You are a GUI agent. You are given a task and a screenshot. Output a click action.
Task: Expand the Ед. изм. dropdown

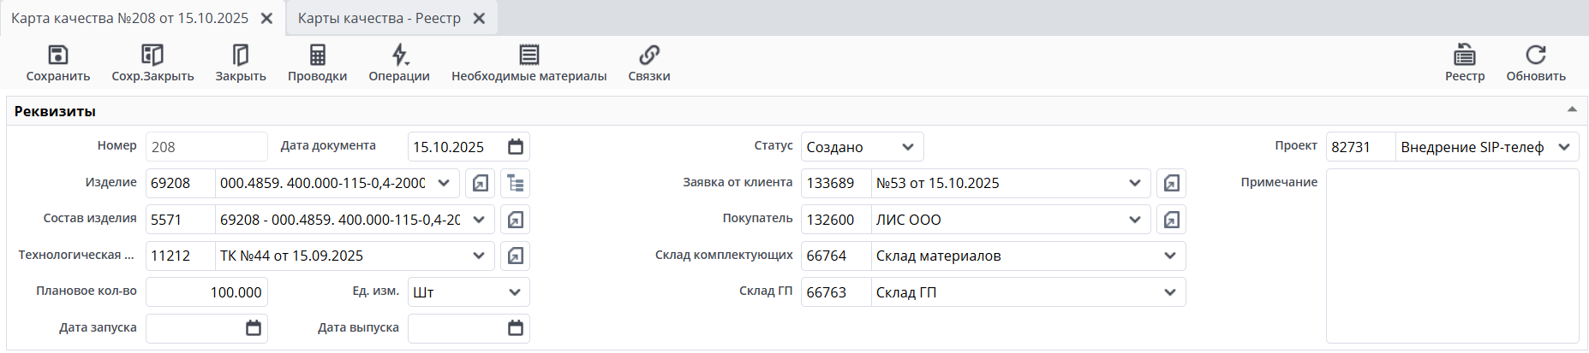pyautogui.click(x=515, y=292)
